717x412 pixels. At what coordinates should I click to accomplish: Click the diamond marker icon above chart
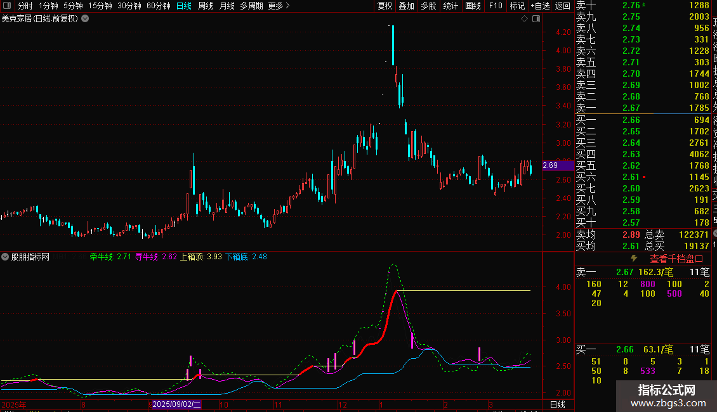coord(525,19)
